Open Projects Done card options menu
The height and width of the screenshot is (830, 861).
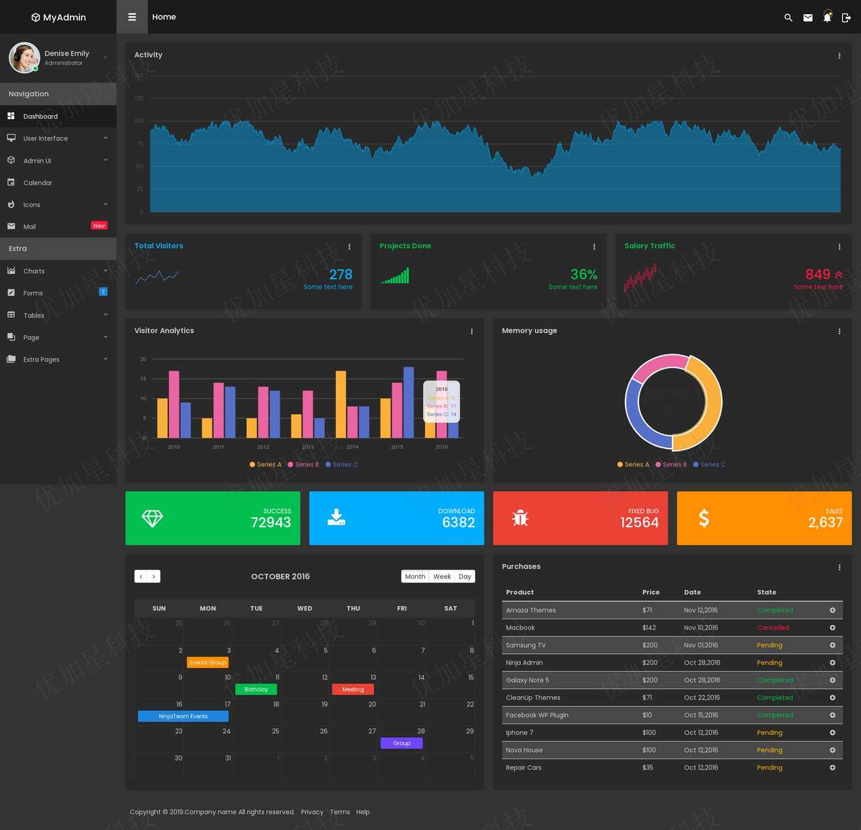[594, 247]
